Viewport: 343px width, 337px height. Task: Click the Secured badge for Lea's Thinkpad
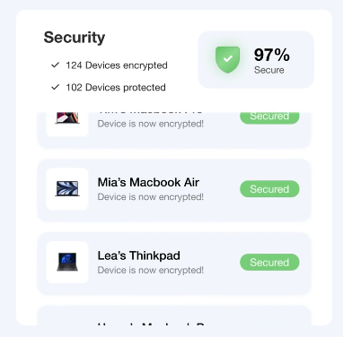(x=269, y=262)
